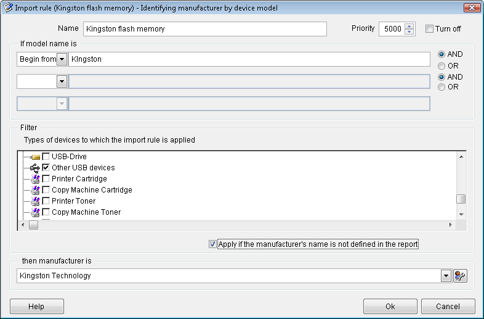Toggle Apply if manufacturer's name not defined

pos(212,244)
